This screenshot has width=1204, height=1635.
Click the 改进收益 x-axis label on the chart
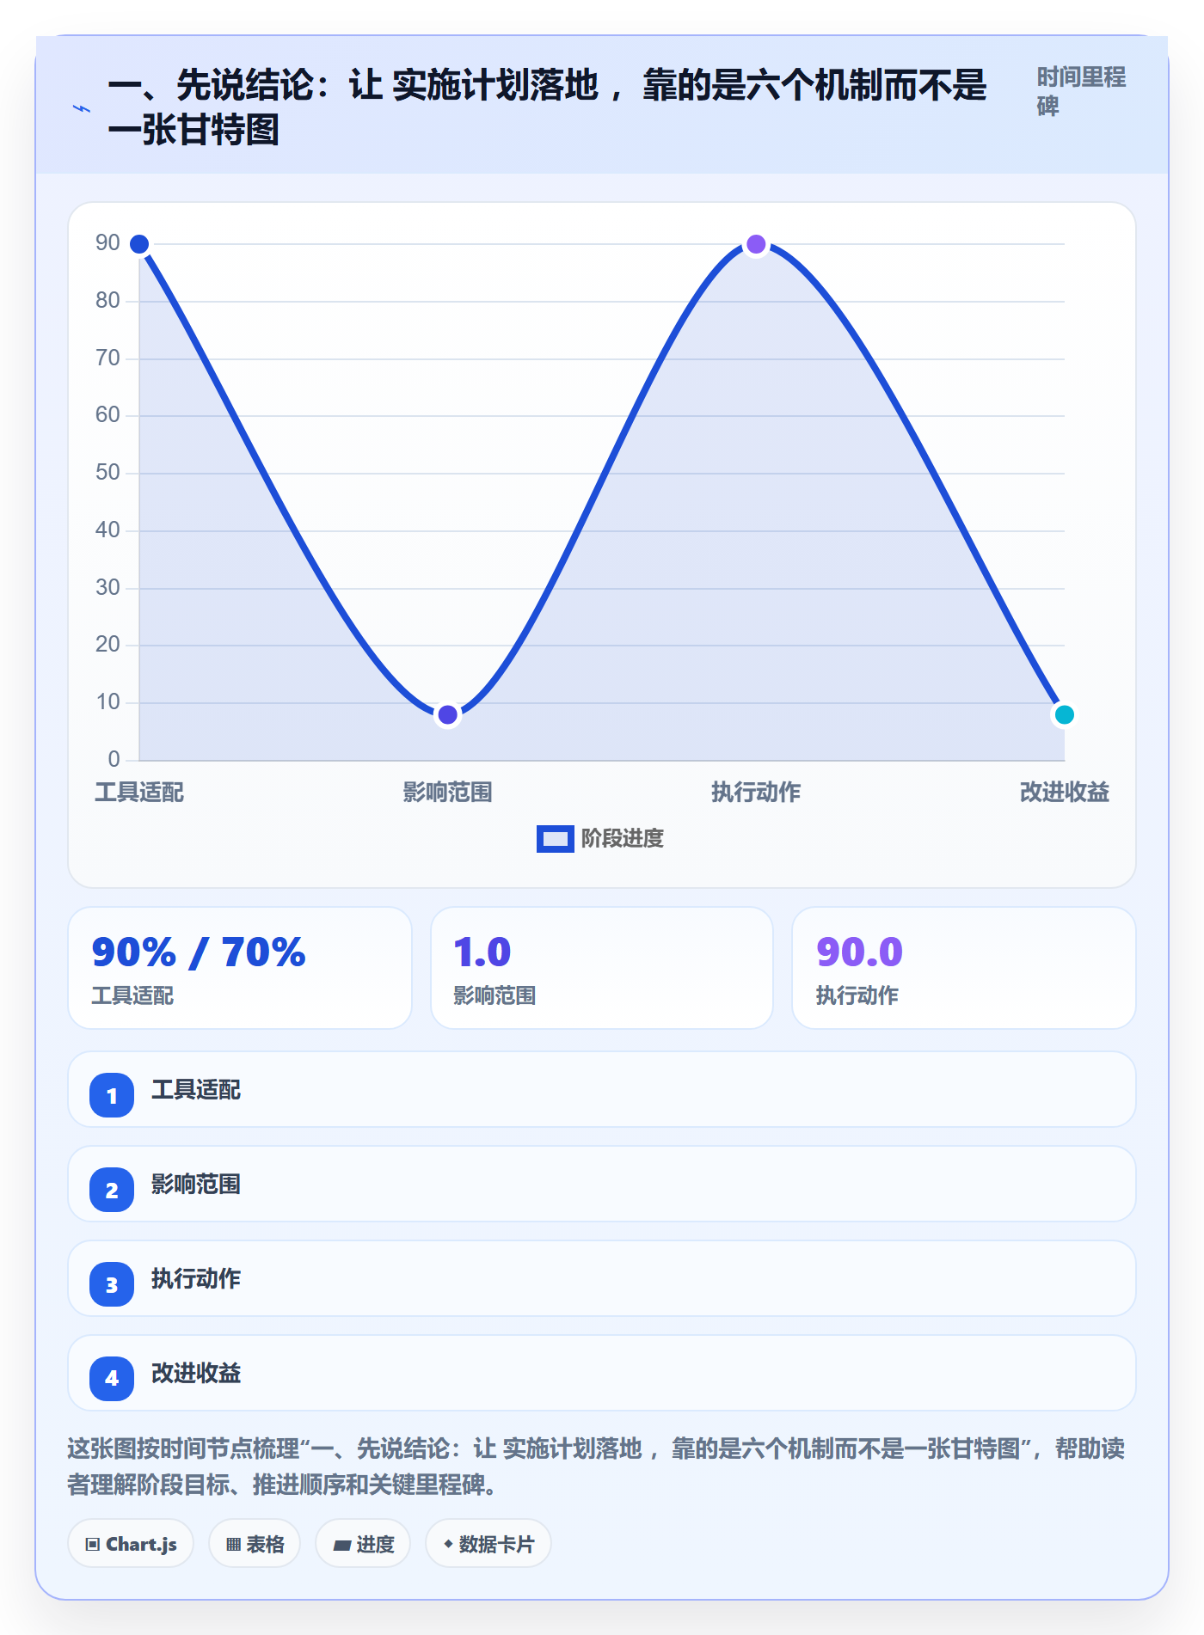[x=1065, y=792]
